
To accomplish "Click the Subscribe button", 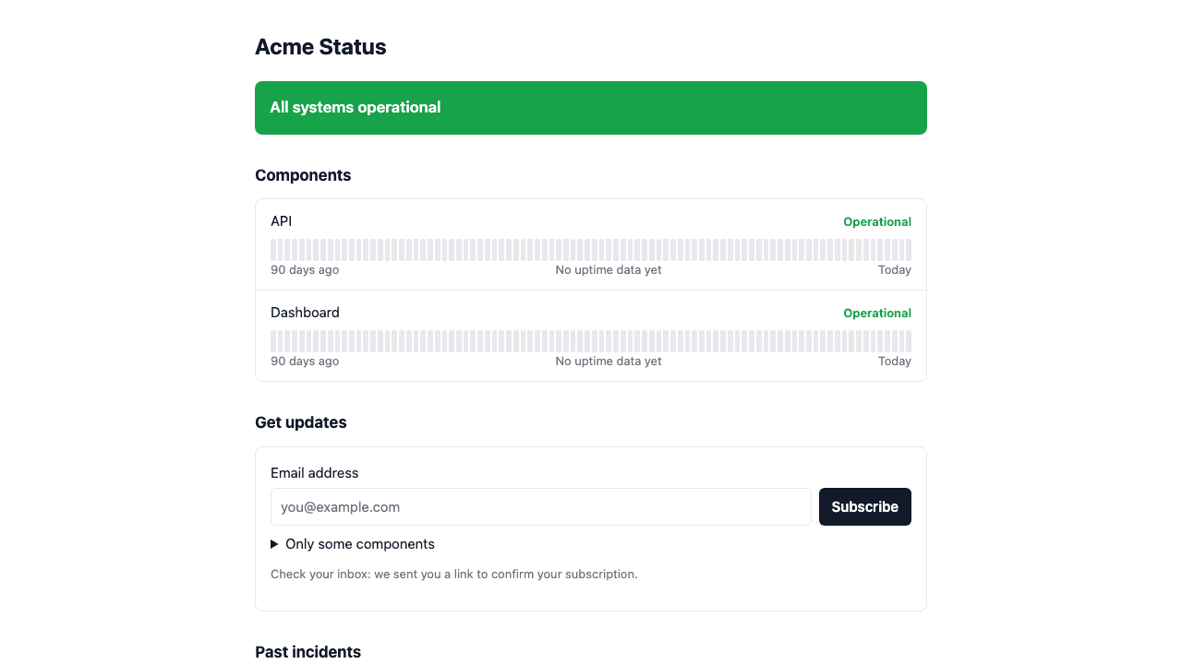I will pyautogui.click(x=864, y=506).
